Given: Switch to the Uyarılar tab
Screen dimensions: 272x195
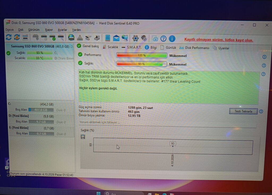Looking at the screenshot, I should pos(221,48).
